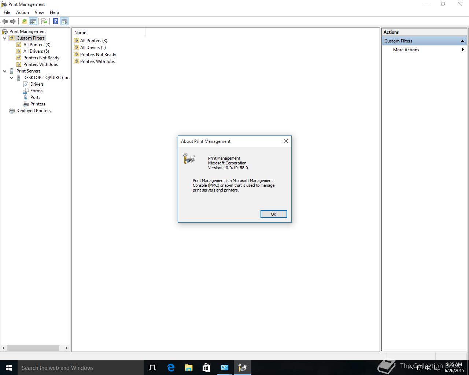Select Custom Filters in the tree
Screen dimensions: 469x375
(30, 38)
